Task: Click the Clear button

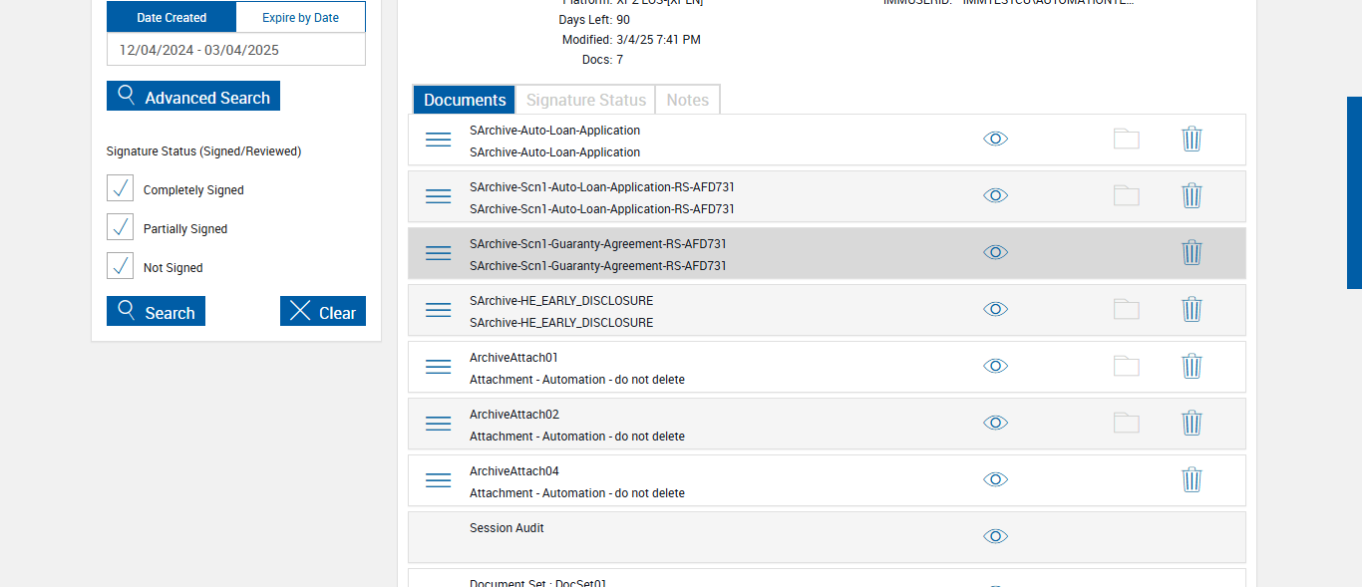Action: click(323, 311)
